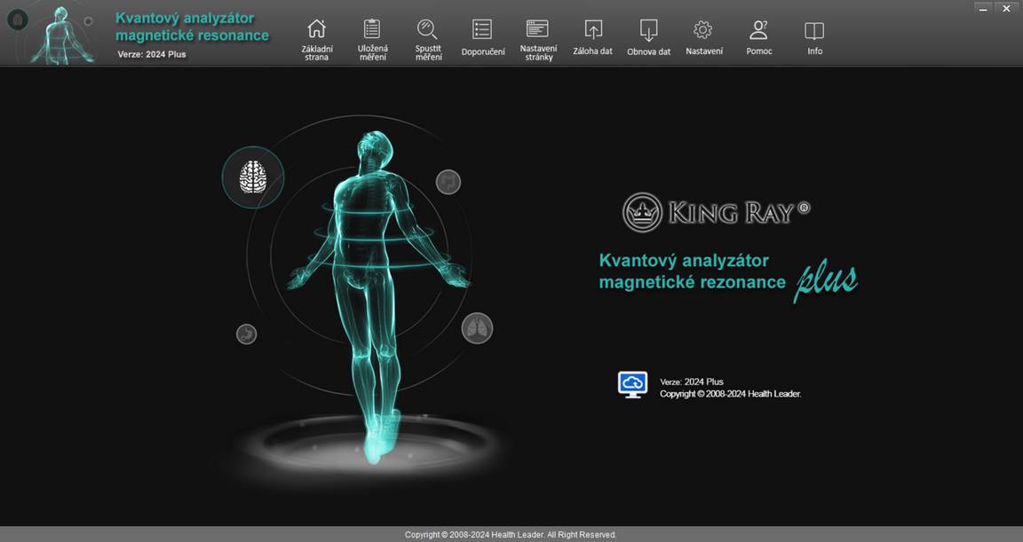This screenshot has width=1023, height=542.
Task: Select the stomach icon beside the figure's legs
Action: pos(246,334)
